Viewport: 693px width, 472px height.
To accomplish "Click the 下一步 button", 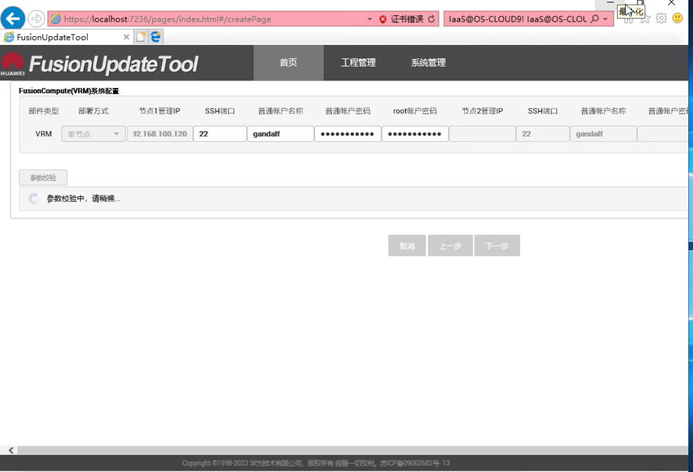I will (x=497, y=246).
